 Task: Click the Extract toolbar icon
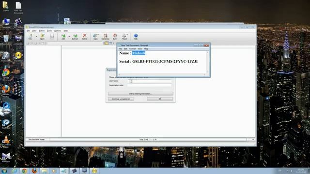pyautogui.click(x=75, y=37)
